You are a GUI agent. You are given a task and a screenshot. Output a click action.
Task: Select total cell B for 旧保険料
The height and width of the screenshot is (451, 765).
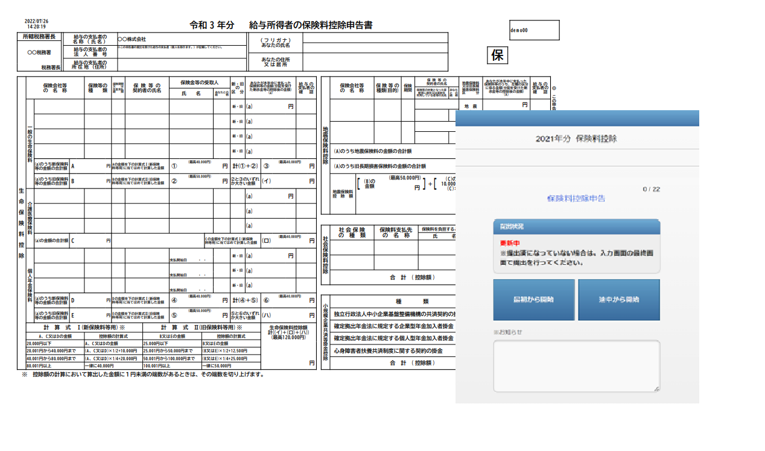point(90,181)
